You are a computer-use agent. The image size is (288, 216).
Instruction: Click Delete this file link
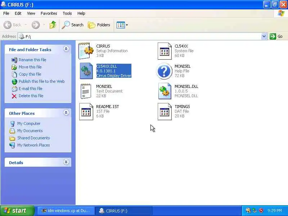coord(31,96)
